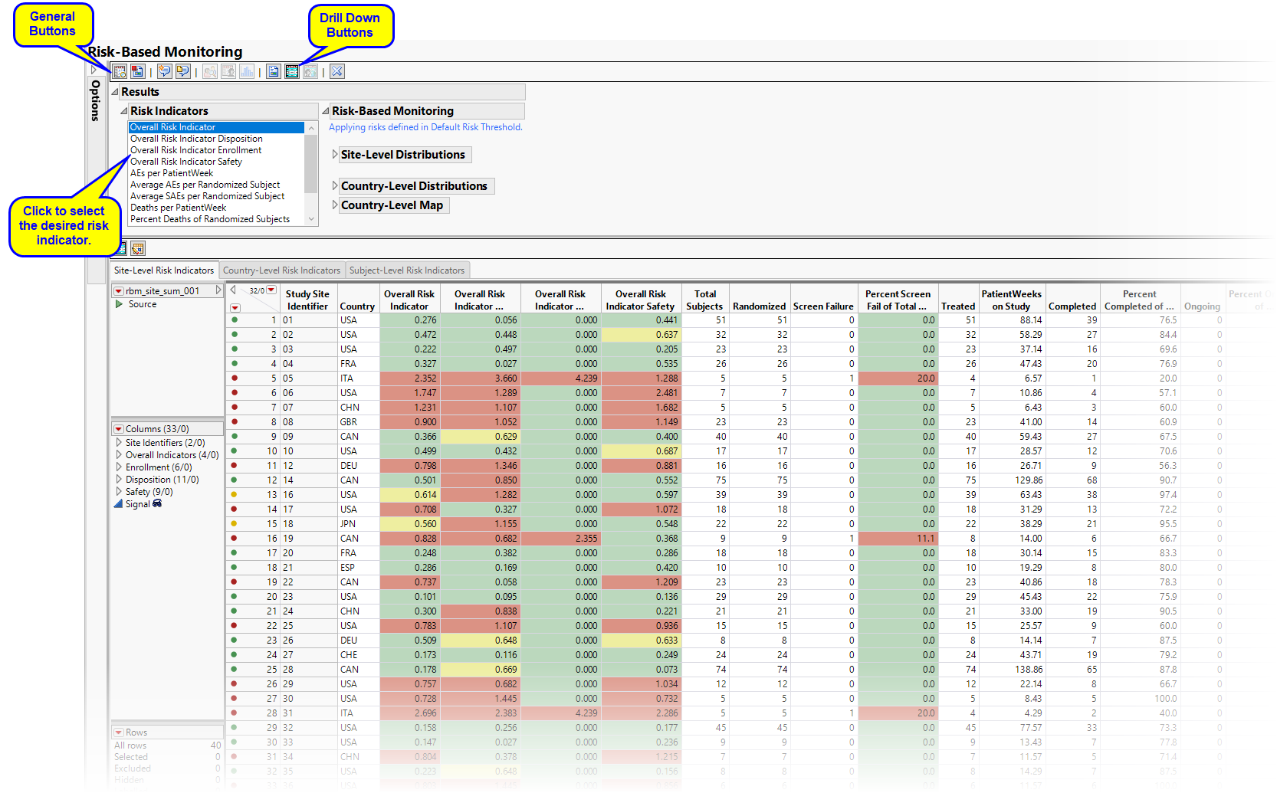Open the rbm_site_sum_001 red triangle menu
The image size is (1277, 793).
pyautogui.click(x=119, y=291)
